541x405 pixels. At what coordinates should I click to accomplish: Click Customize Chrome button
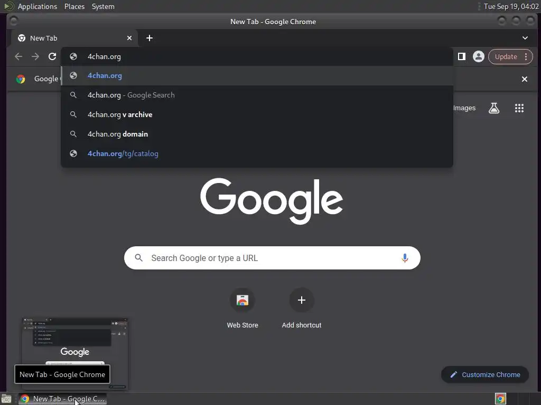coord(485,375)
